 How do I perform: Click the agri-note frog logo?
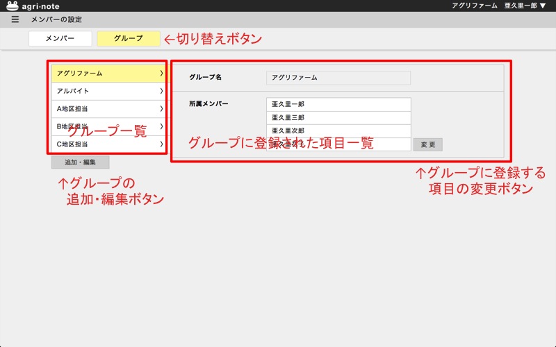13,6
